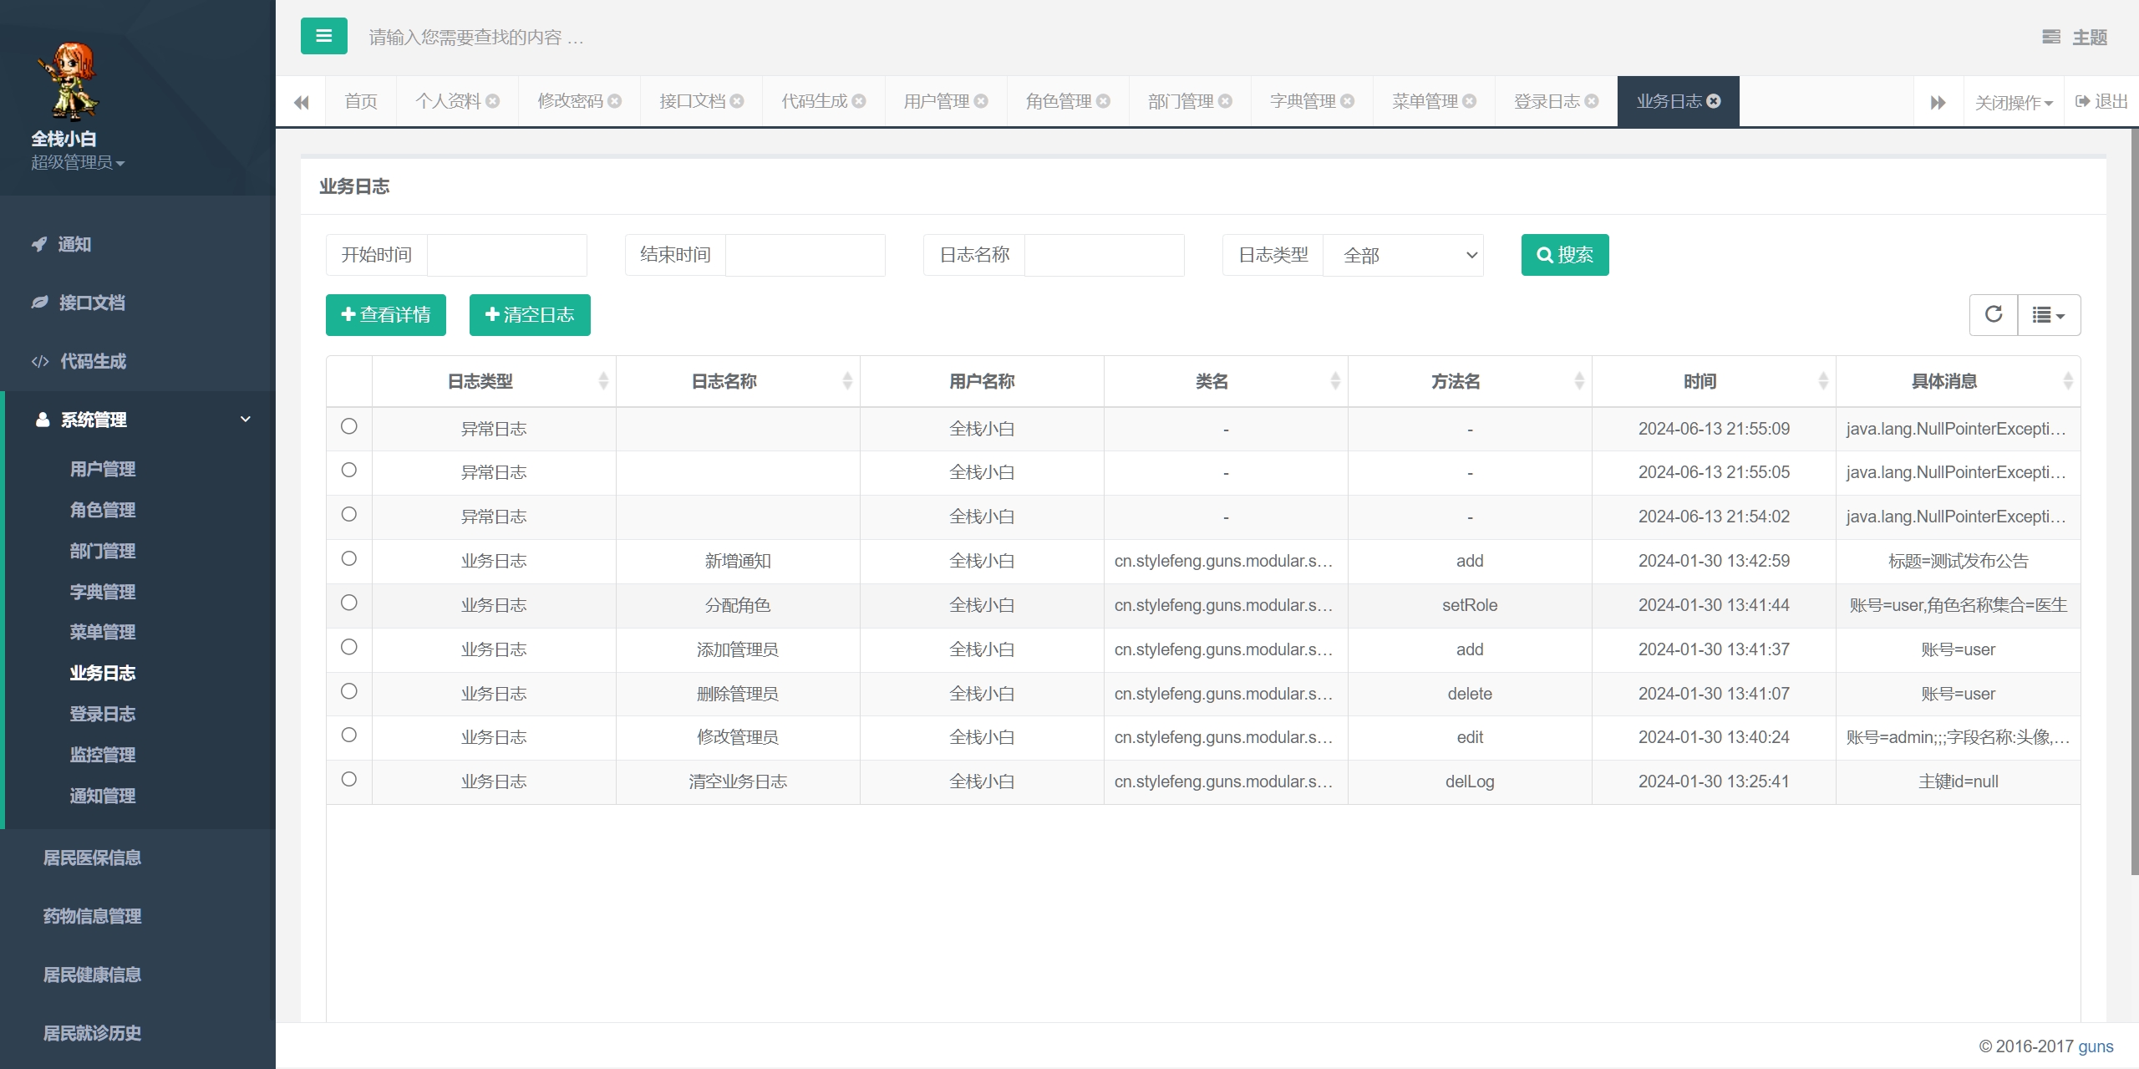Select radio for 21:55:05 exception log row
The image size is (2139, 1069).
(x=349, y=470)
